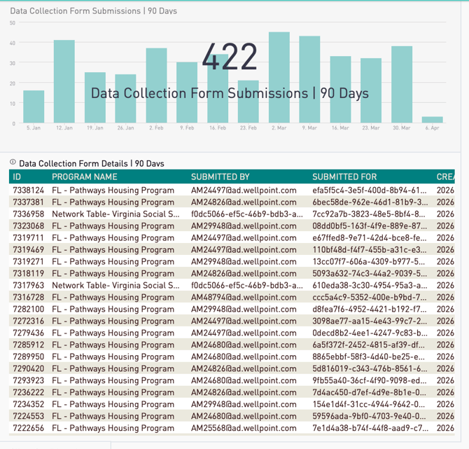Sort by PROGRAM NAME column header
This screenshot has width=469, height=449.
(85, 177)
